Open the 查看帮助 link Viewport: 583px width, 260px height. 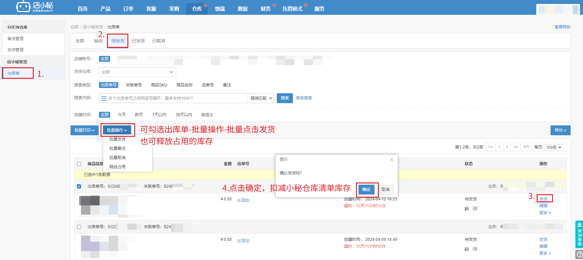click(562, 27)
